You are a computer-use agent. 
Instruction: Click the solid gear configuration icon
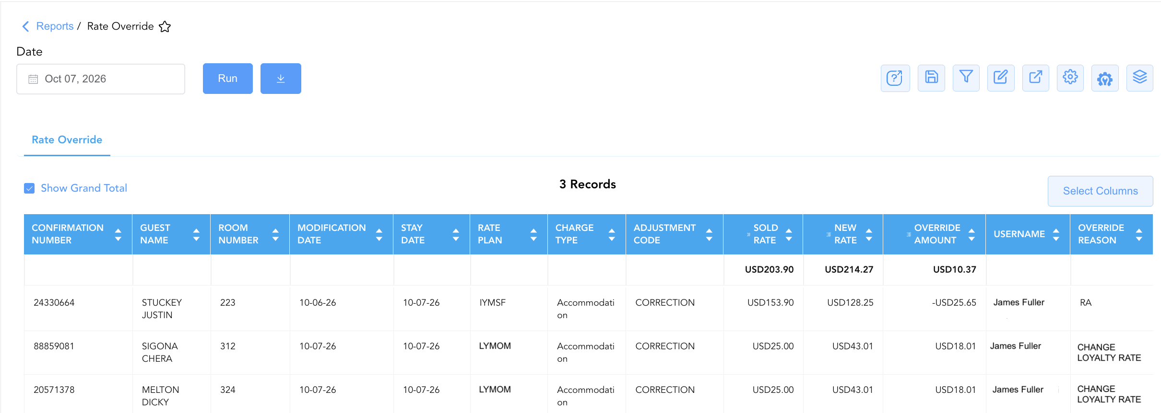click(x=1105, y=78)
